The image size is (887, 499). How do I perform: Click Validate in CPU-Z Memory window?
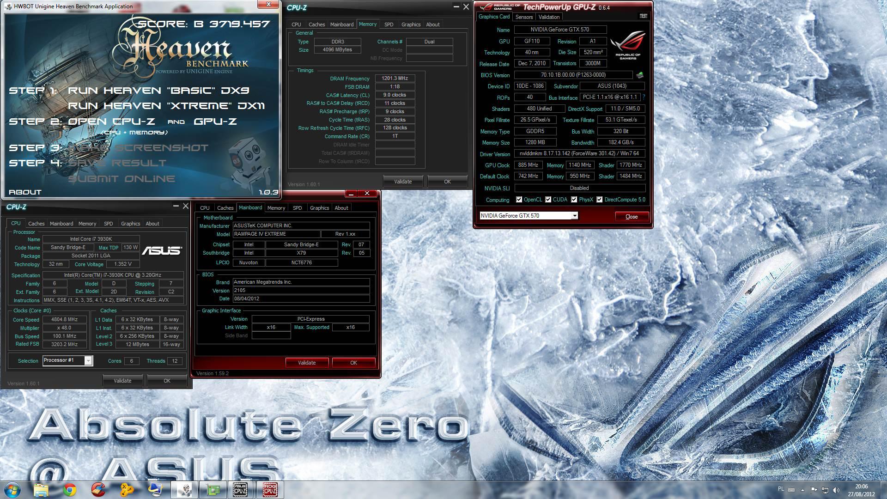[403, 182]
